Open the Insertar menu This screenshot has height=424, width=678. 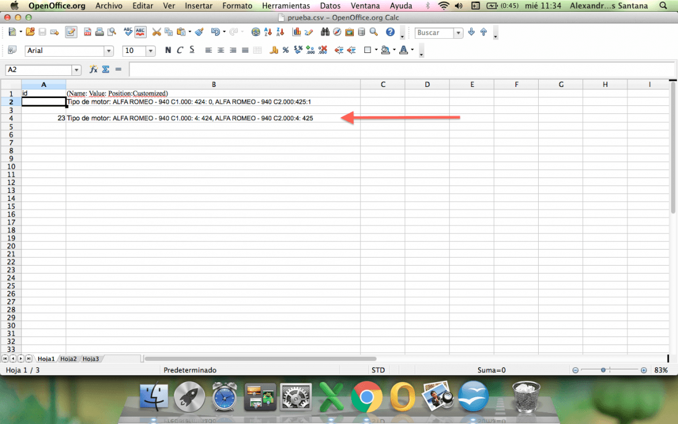(x=198, y=6)
